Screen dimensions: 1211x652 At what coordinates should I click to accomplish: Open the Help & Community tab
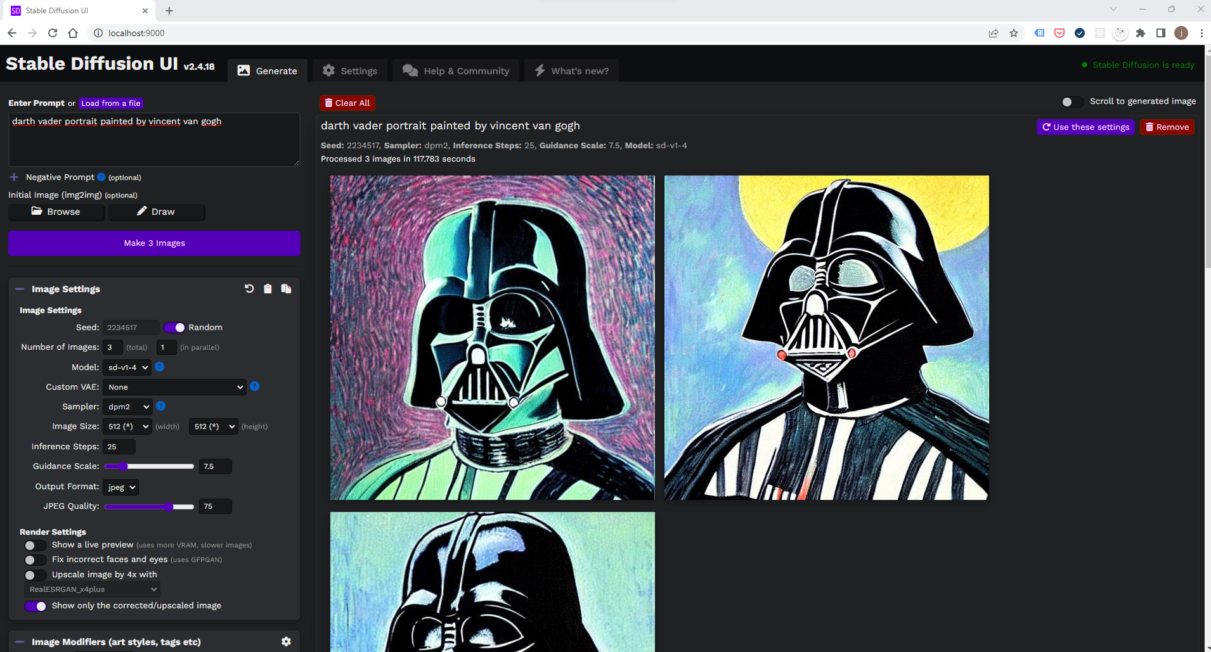[456, 71]
